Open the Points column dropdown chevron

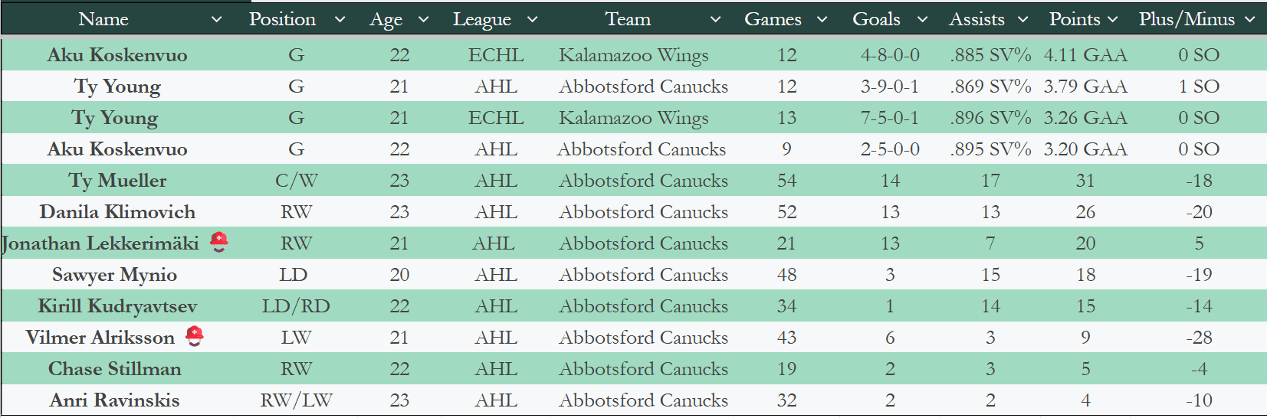point(1112,20)
